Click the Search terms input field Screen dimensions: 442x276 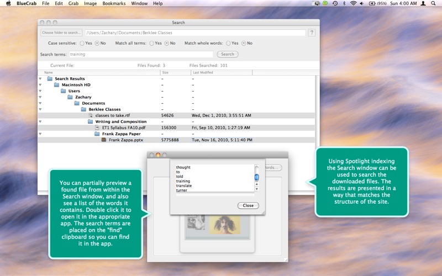[x=141, y=54]
